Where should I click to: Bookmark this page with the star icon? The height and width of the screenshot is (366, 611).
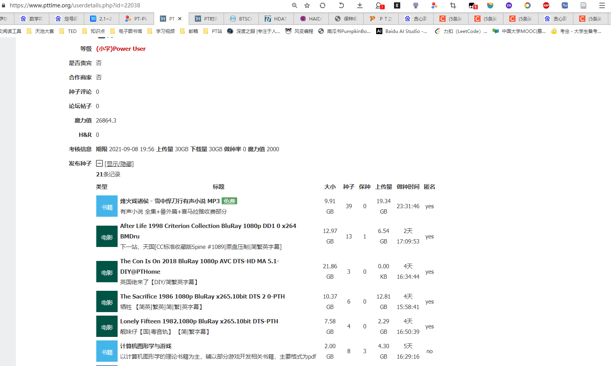(307, 5)
